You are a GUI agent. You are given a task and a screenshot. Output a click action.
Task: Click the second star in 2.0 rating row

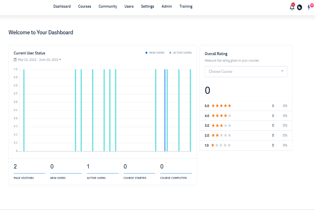click(217, 136)
